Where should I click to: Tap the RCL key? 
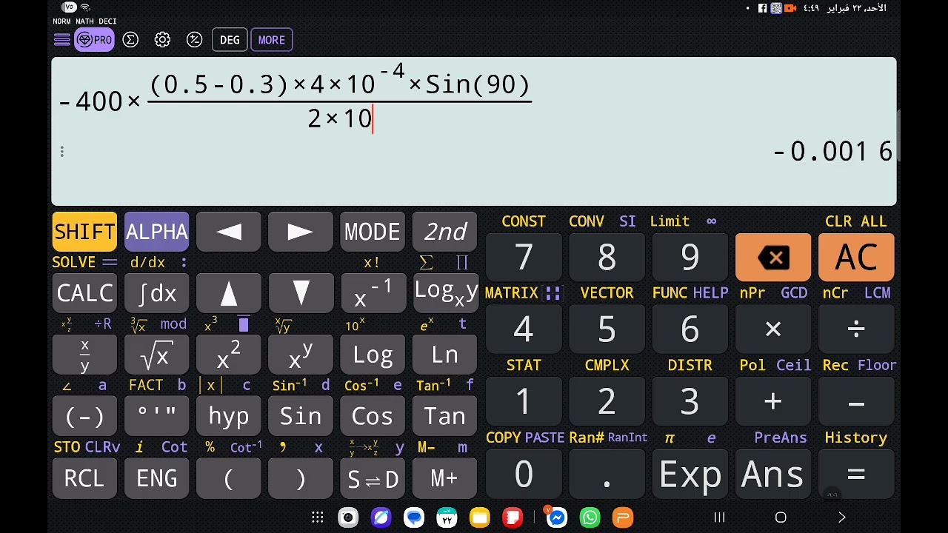(84, 478)
